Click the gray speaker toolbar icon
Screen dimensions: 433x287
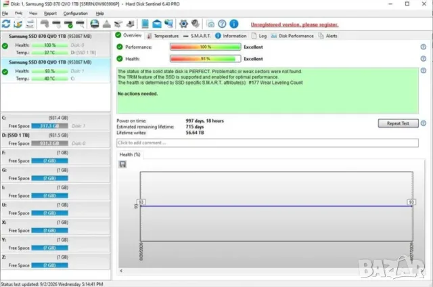[196, 24]
